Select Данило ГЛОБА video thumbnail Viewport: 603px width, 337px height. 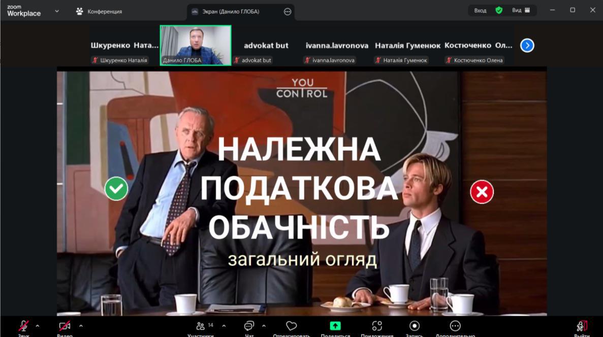[196, 45]
